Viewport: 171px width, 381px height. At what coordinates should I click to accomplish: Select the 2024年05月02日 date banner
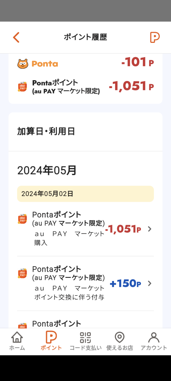tap(85, 194)
